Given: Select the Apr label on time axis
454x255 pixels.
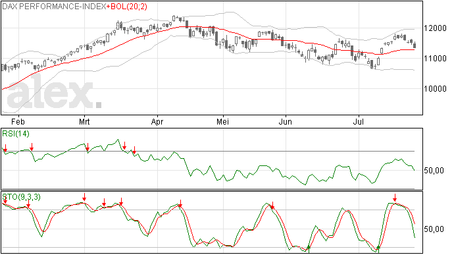Looking at the screenshot, I should coord(157,122).
